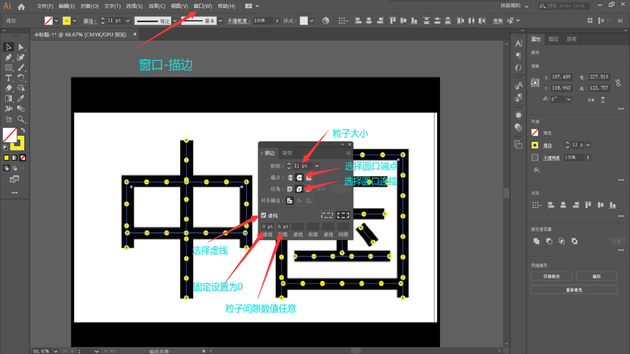Select the Eraser tool
Viewport: 630px width, 354px height.
9,88
